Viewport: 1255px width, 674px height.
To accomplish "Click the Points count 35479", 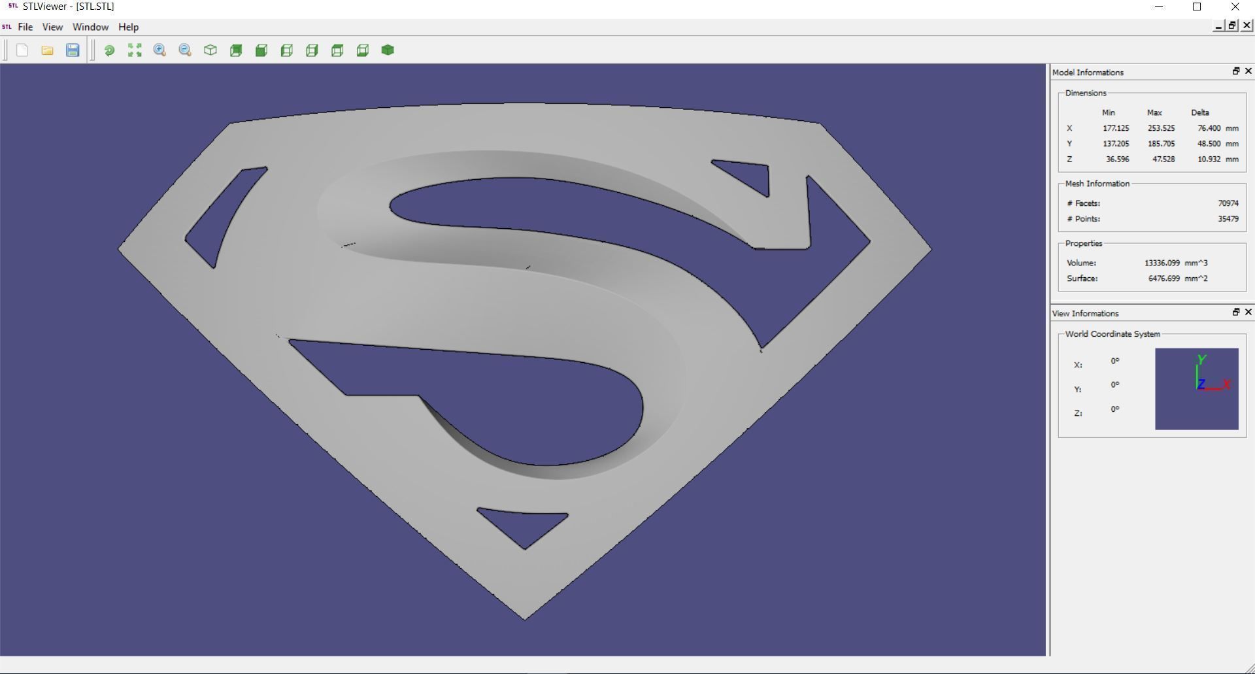I will coord(1228,219).
